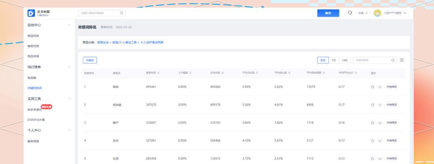
Task: Open the 家庭/个人清洁工具 category breadcrumb
Action: (124, 43)
